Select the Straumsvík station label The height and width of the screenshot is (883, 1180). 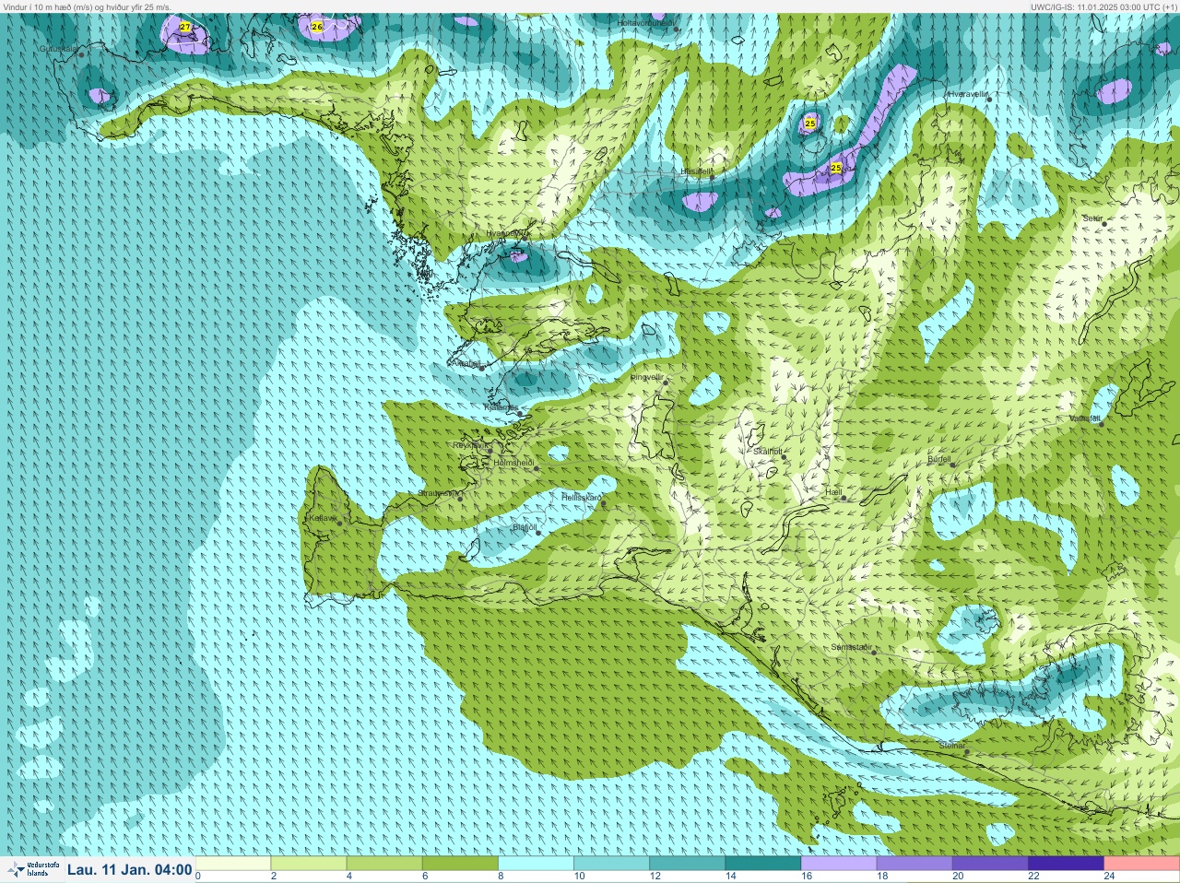click(x=439, y=493)
